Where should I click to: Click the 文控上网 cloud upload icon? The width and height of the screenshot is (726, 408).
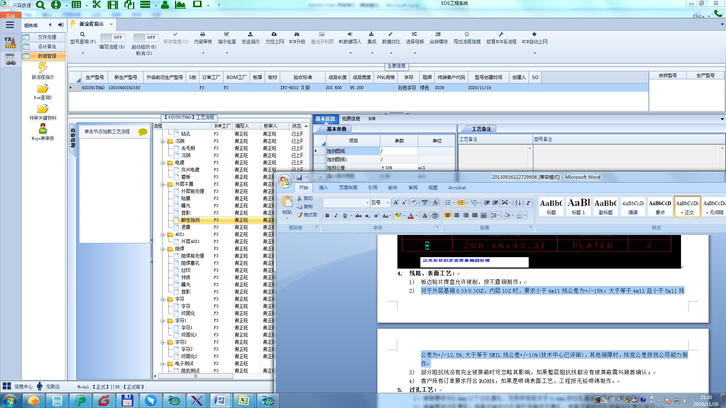pos(274,34)
